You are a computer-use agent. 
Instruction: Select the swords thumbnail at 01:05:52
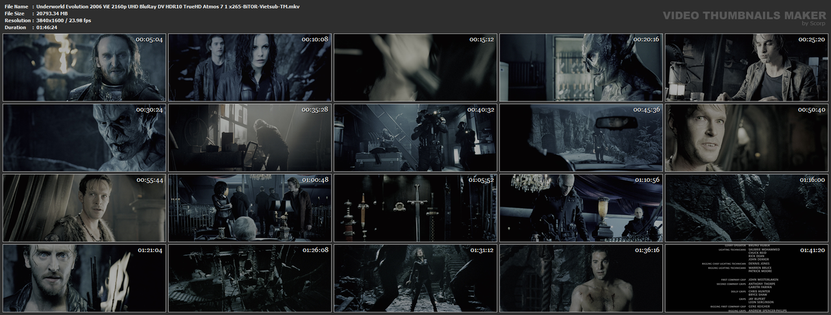tap(415, 208)
